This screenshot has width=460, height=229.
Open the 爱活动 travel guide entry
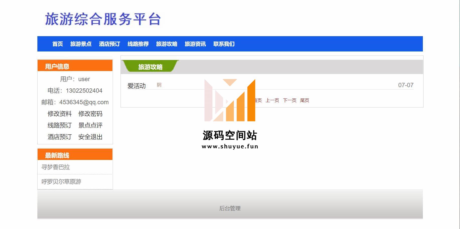[137, 86]
